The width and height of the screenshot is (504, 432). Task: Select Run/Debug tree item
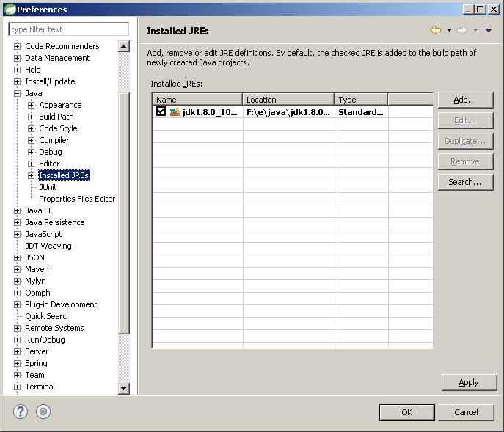tap(45, 340)
